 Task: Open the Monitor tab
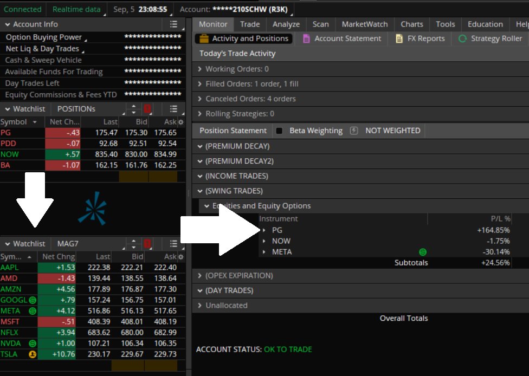tap(213, 24)
